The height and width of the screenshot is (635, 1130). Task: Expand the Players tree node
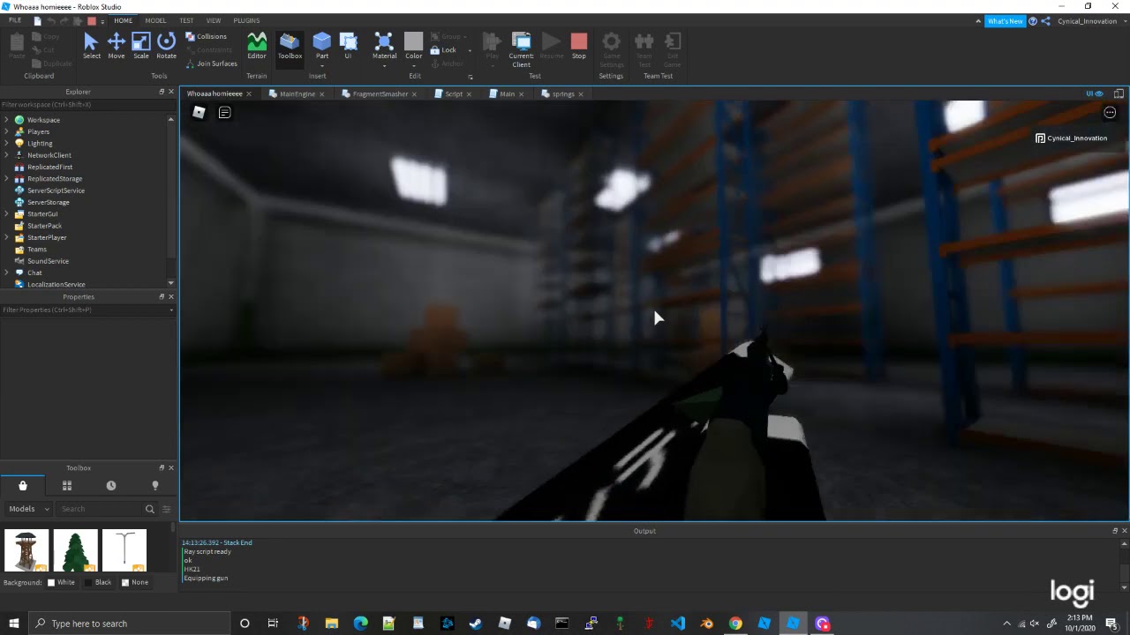(x=6, y=131)
